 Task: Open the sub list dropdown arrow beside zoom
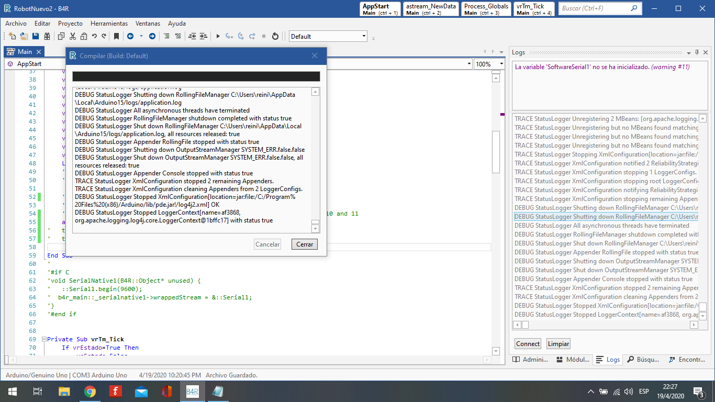click(469, 64)
